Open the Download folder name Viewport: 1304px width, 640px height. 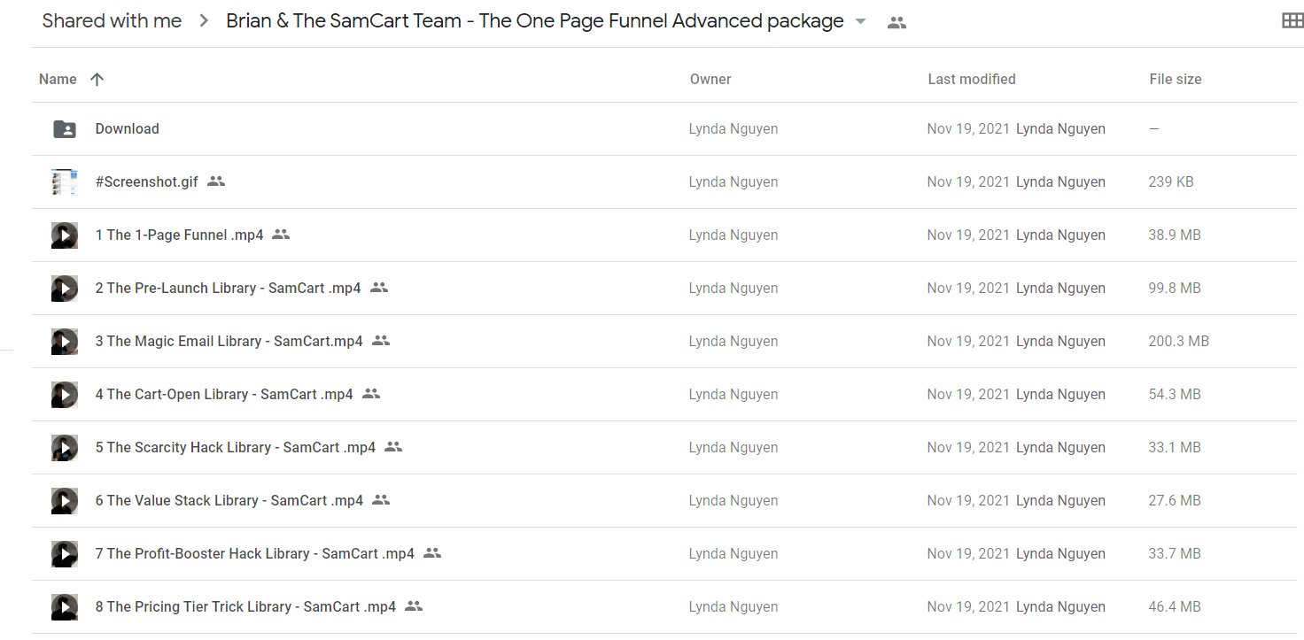[128, 128]
